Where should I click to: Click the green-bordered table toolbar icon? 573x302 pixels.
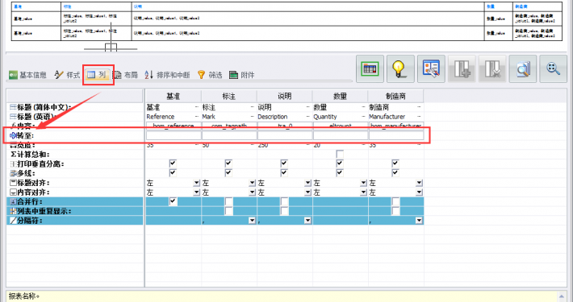tap(370, 68)
